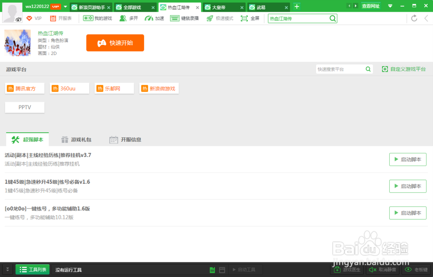Click the user avatar picture

pyautogui.click(x=12, y=12)
